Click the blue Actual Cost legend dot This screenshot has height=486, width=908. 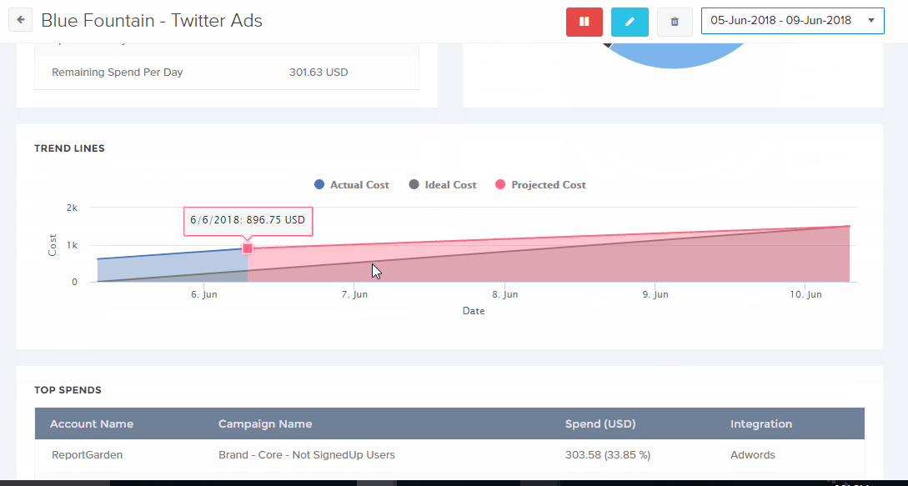tap(319, 185)
